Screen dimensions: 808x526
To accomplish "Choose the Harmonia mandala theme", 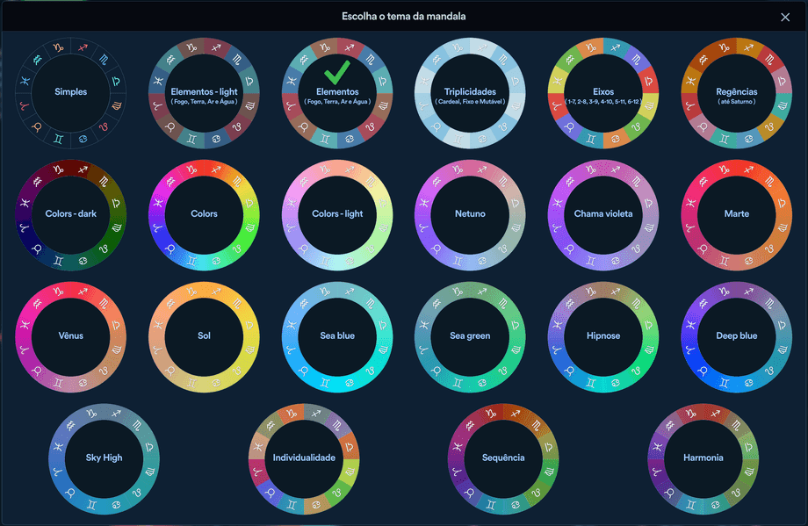I will point(703,458).
